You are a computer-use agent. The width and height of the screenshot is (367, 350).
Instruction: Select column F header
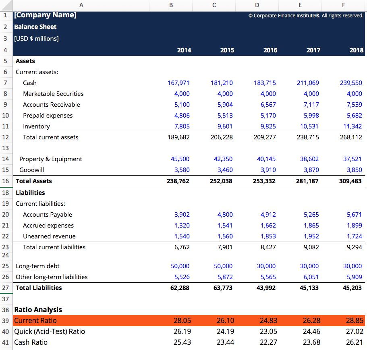point(343,5)
